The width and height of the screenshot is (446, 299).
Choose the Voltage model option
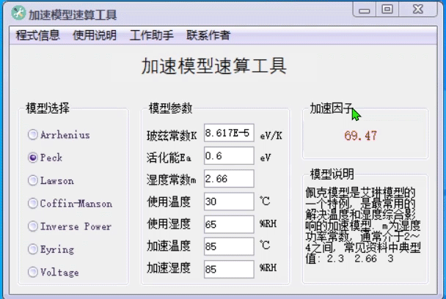coord(33,272)
